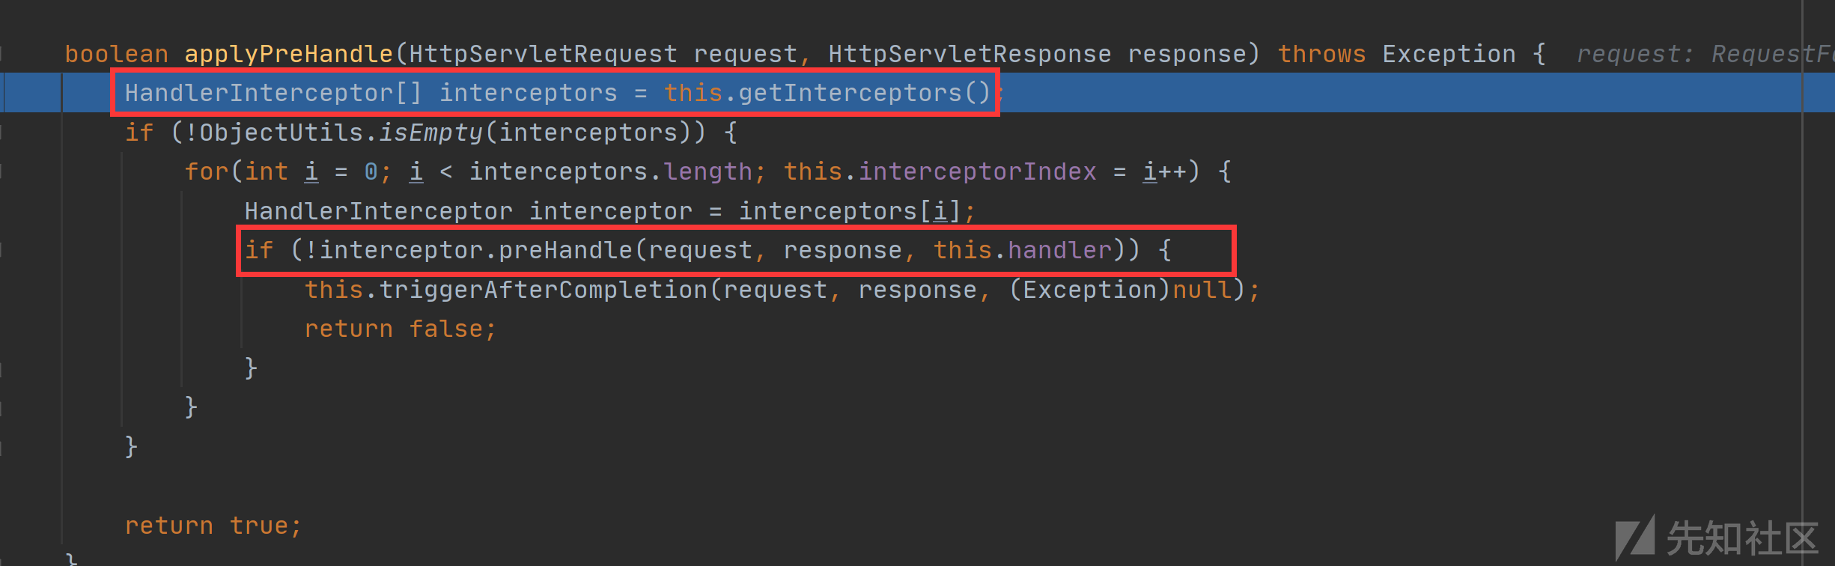Click the HandlerInterceptor[] type on highlighted line
The height and width of the screenshot is (566, 1835).
click(273, 93)
